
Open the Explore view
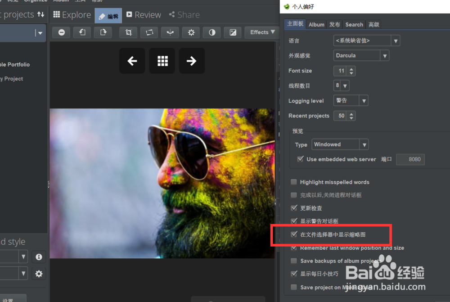pos(72,15)
